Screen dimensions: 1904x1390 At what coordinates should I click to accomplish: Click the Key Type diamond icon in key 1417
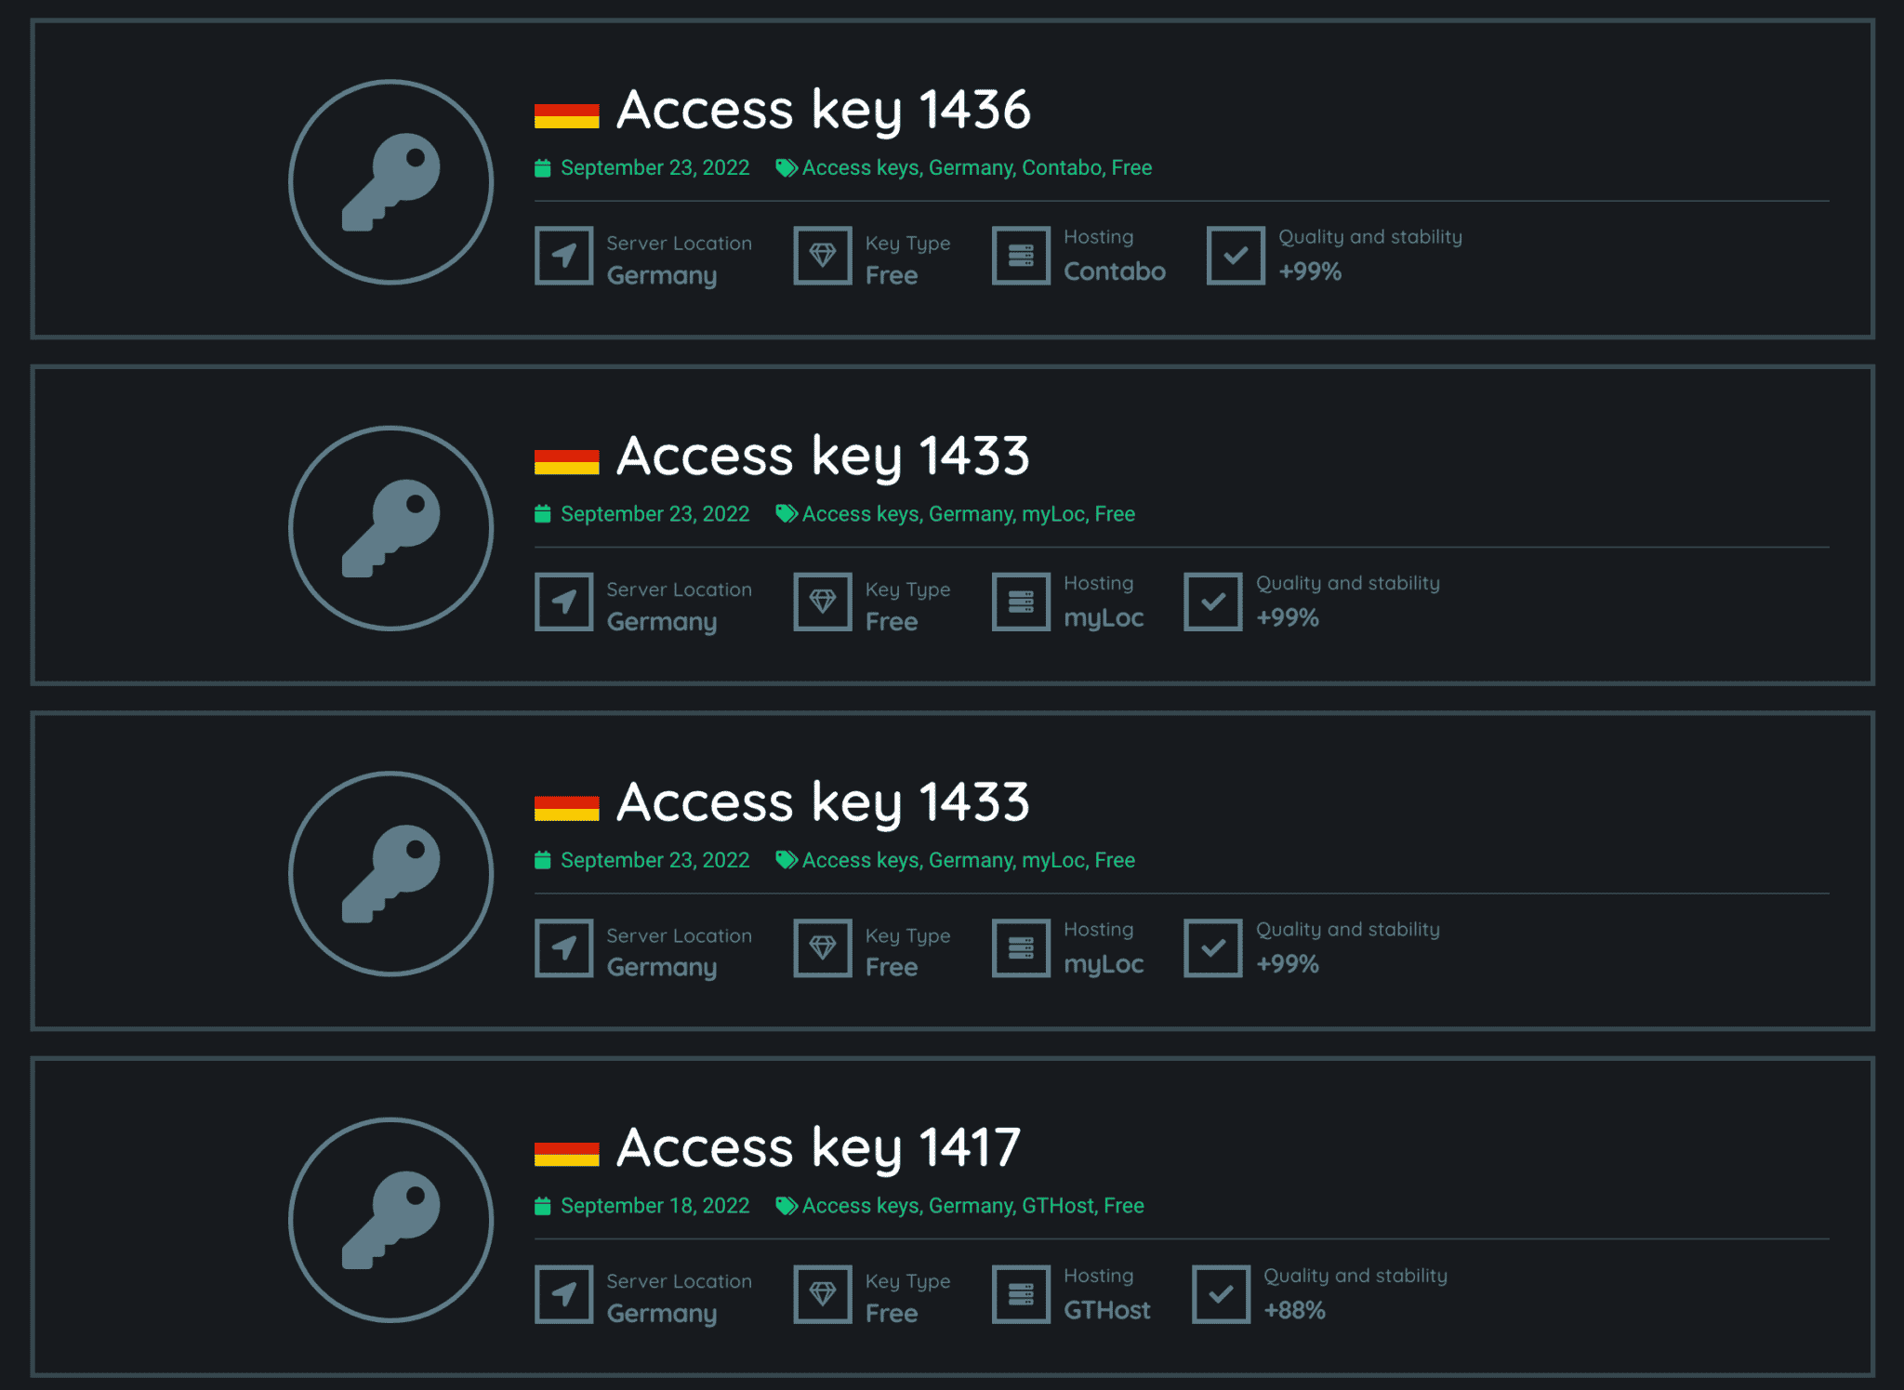(x=823, y=1293)
